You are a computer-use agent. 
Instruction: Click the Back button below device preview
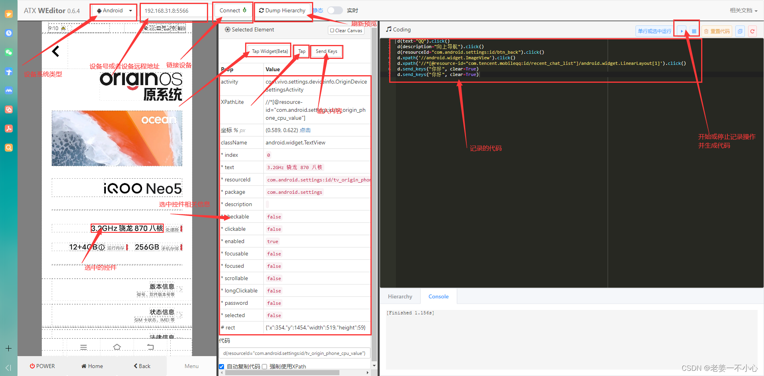coord(142,366)
